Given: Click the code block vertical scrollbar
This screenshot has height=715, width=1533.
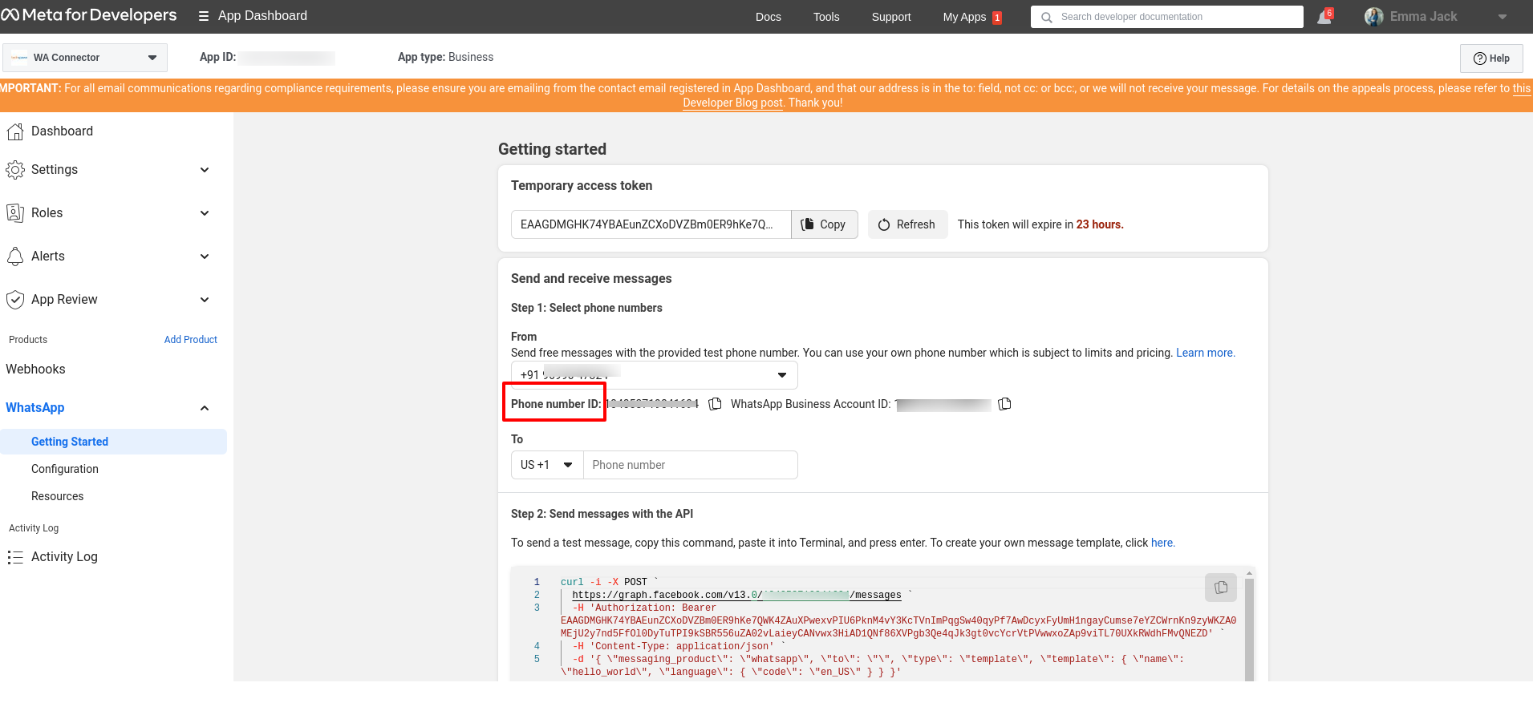Looking at the screenshot, I should tap(1248, 625).
